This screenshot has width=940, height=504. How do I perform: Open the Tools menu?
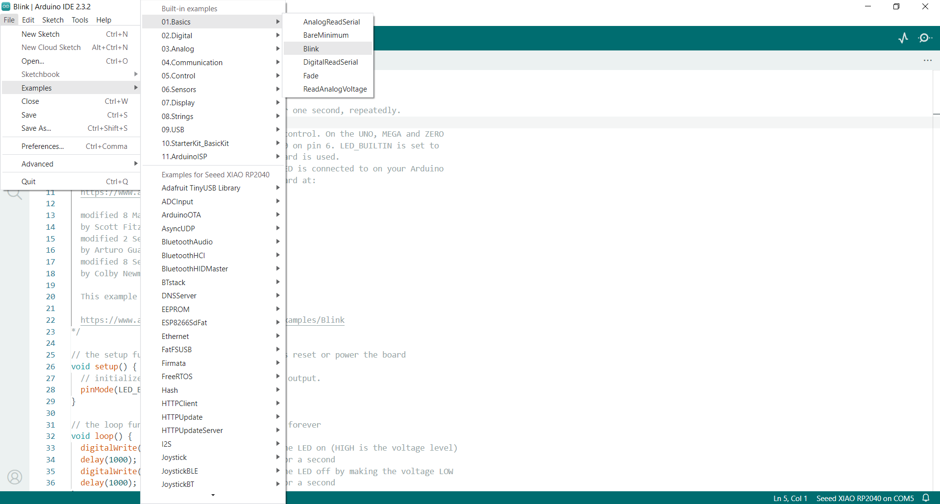(80, 20)
